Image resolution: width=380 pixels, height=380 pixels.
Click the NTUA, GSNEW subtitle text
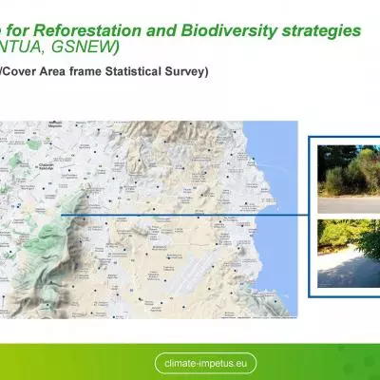(60, 47)
